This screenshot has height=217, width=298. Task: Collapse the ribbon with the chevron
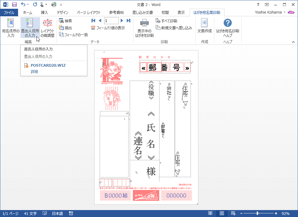pyautogui.click(x=293, y=42)
